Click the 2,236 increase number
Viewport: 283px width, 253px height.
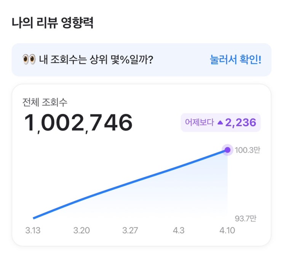pyautogui.click(x=240, y=123)
